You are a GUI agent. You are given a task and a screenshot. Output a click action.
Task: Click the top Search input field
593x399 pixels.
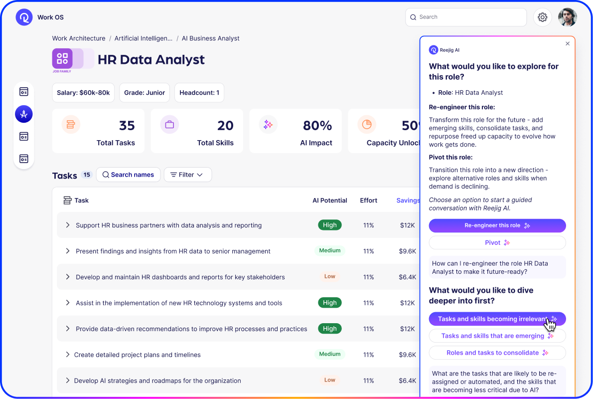[x=466, y=17]
